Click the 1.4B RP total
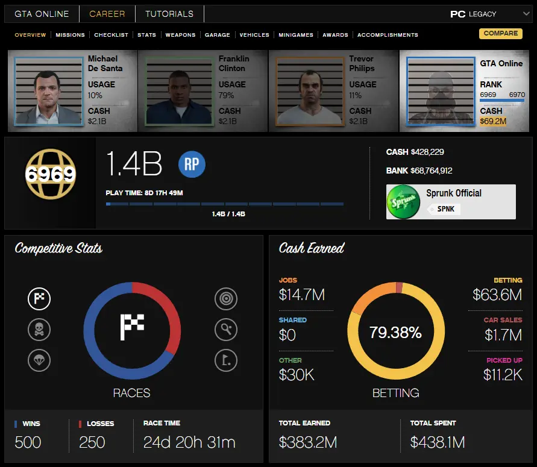 (x=134, y=164)
